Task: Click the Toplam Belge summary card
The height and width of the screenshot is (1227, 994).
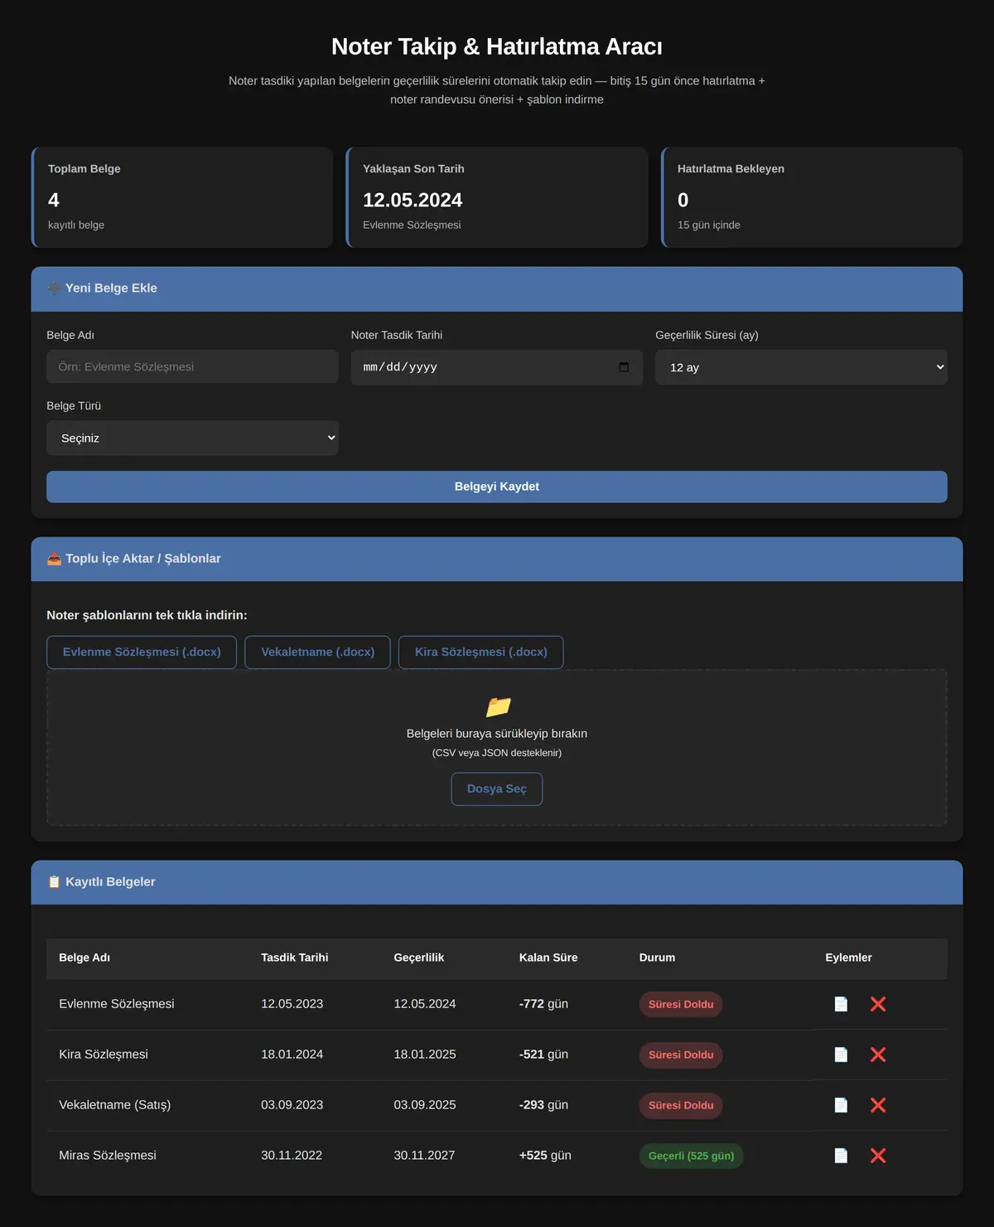Action: [182, 197]
